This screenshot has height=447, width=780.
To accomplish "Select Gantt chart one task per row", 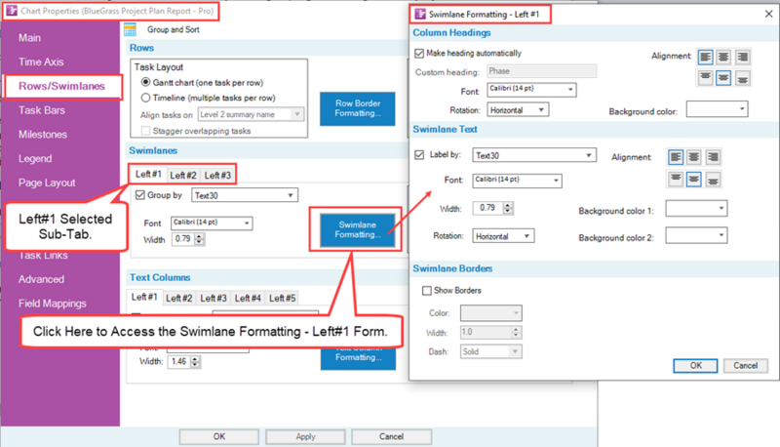I will tap(145, 82).
